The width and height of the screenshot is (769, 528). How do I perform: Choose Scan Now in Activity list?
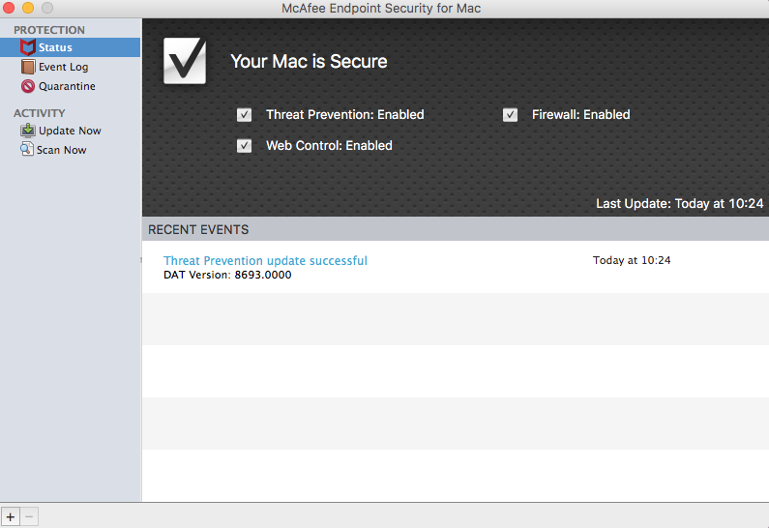click(x=61, y=150)
